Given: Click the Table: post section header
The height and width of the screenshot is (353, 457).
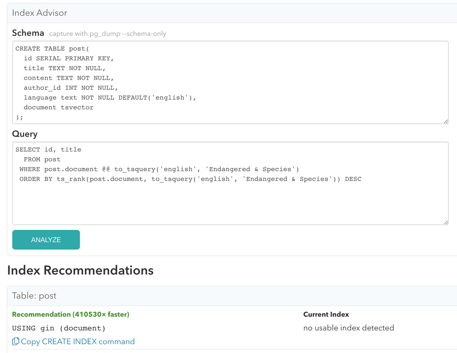Looking at the screenshot, I should 34,296.
